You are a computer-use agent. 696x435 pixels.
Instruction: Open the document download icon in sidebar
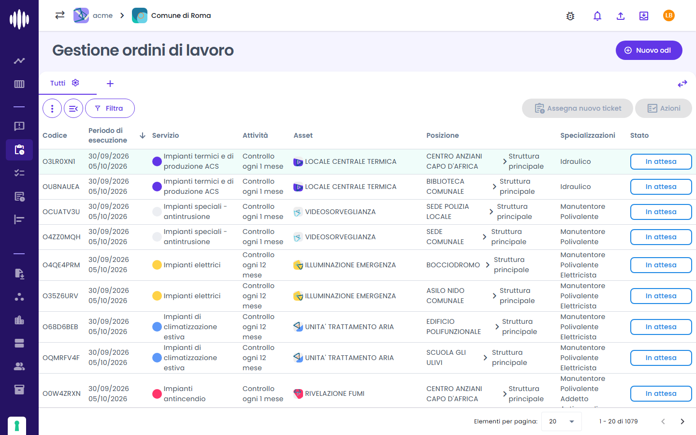click(19, 274)
